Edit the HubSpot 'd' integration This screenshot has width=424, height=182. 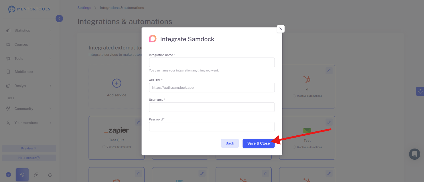coord(329,71)
